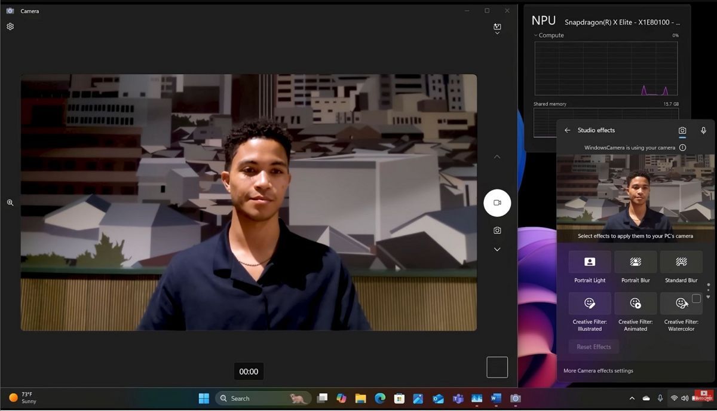Click the WindowsCamera info icon
Viewport: 717px width, 411px height.
tap(682, 148)
